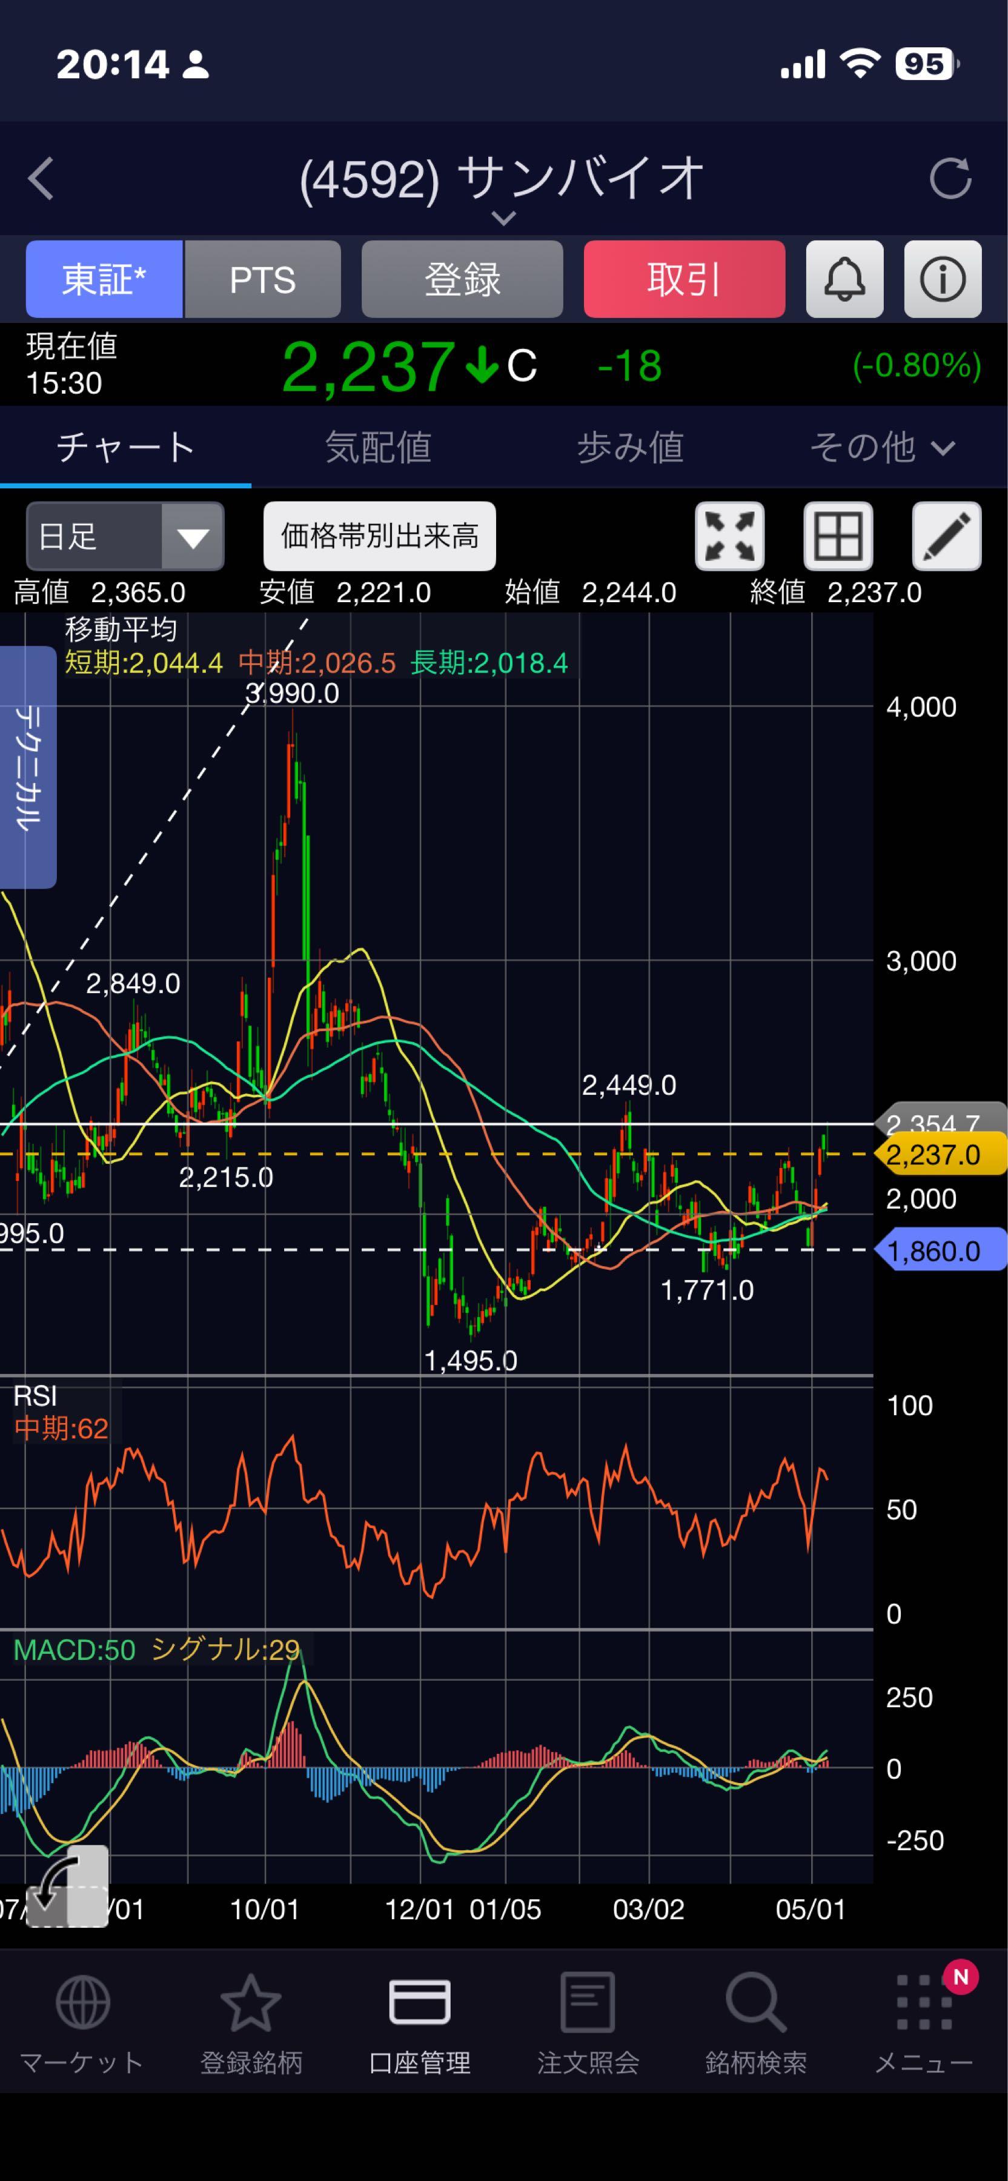Tap the 2,215.0 chart label
The width and height of the screenshot is (1008, 2181).
(226, 1177)
